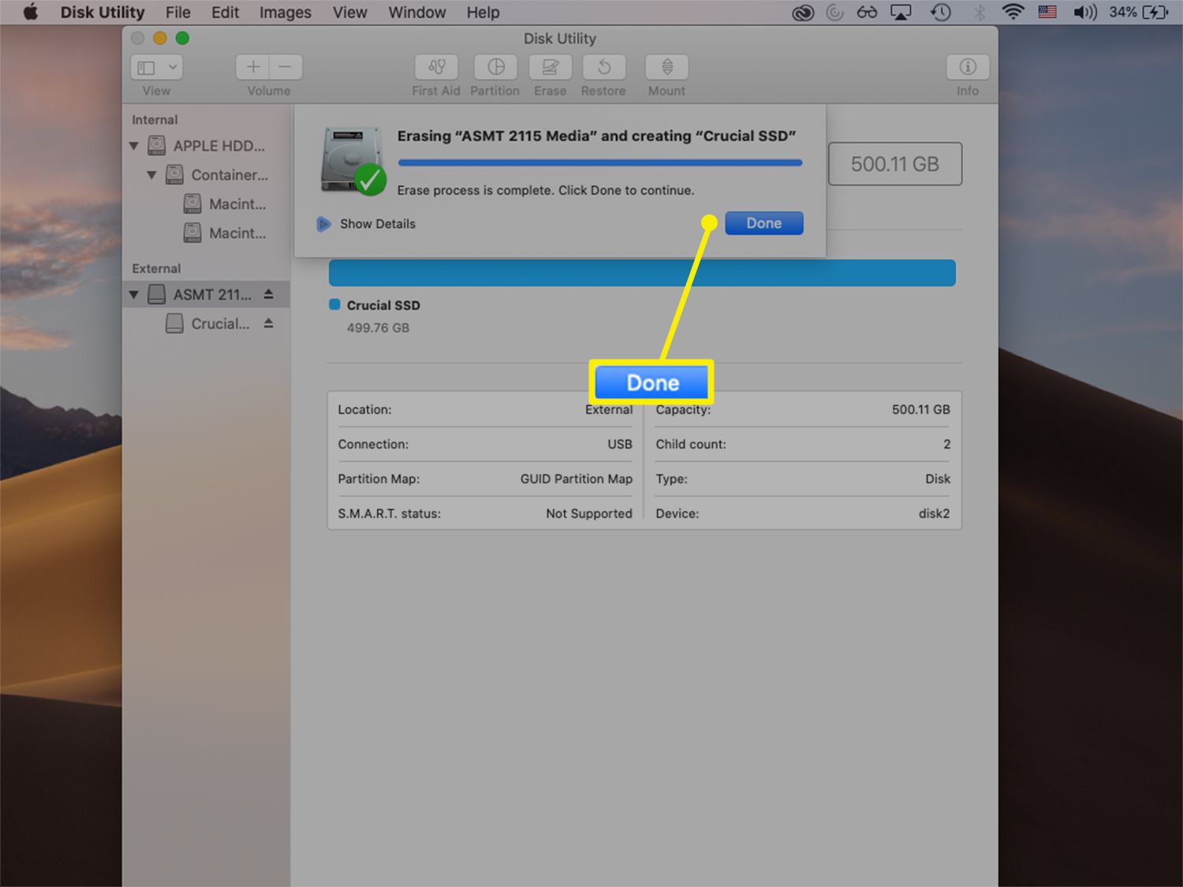Open the Info panel from toolbar
The image size is (1183, 887).
point(968,67)
